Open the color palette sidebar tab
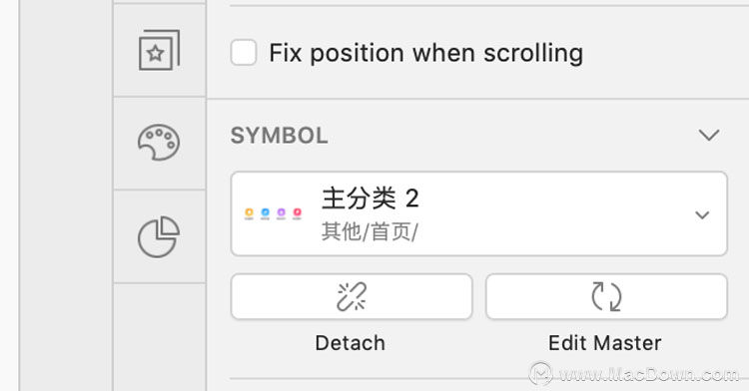Viewport: 749px width, 391px height. point(159,143)
